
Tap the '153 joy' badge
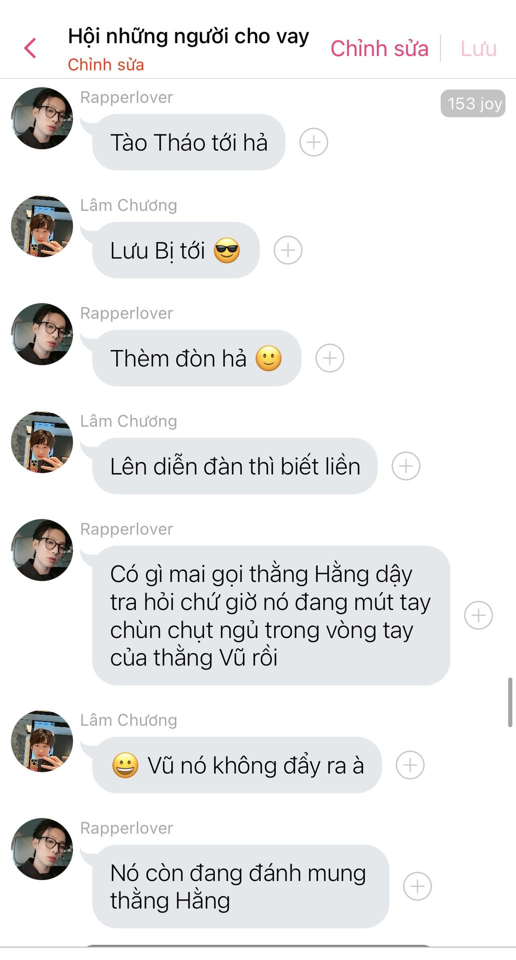(473, 103)
